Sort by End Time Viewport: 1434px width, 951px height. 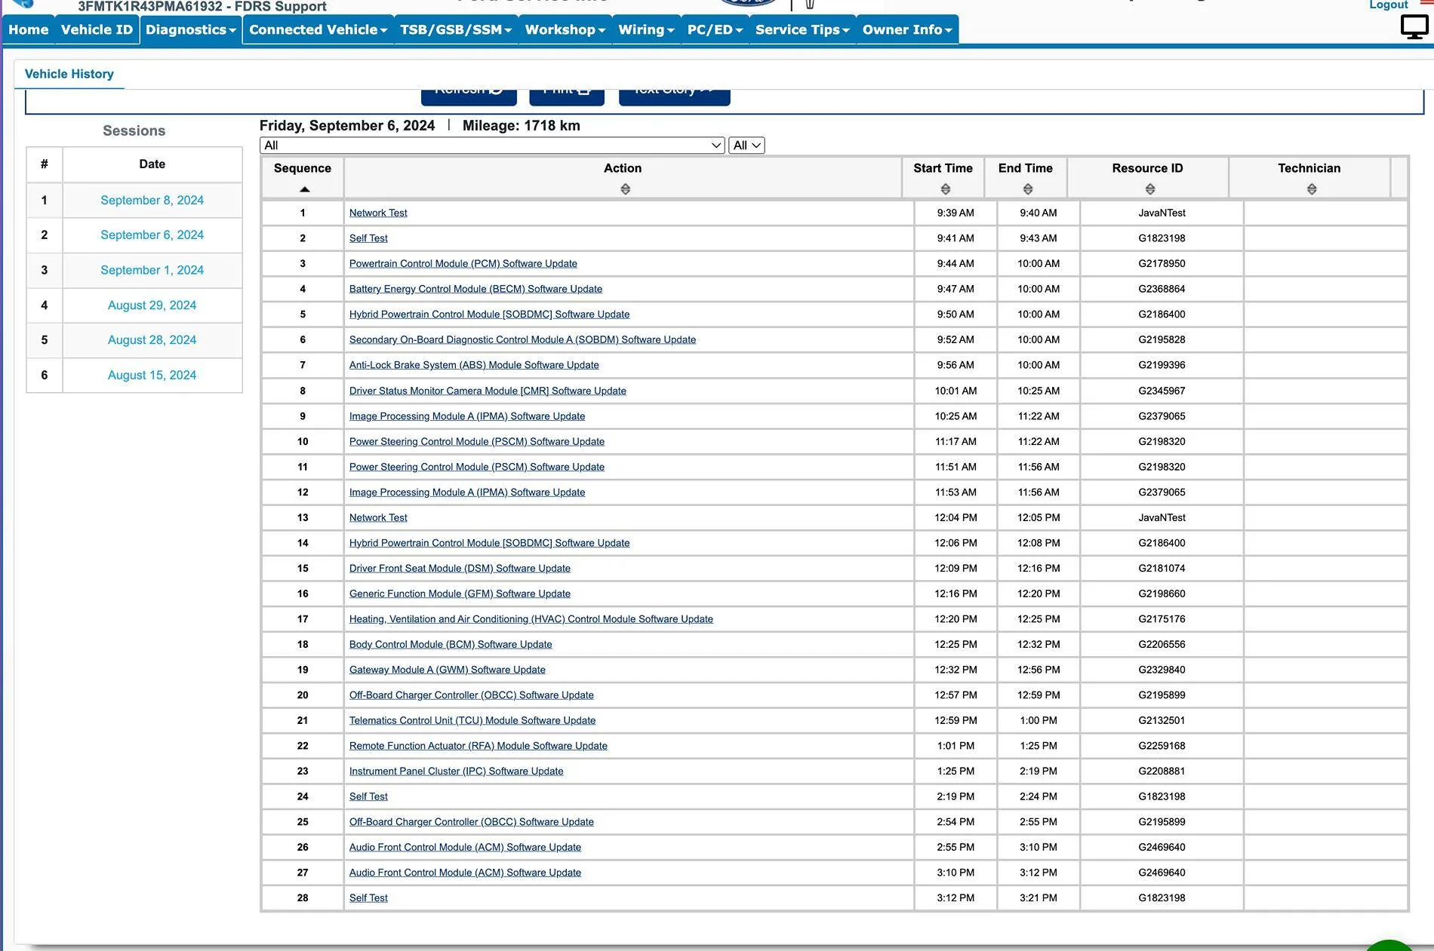1027,189
